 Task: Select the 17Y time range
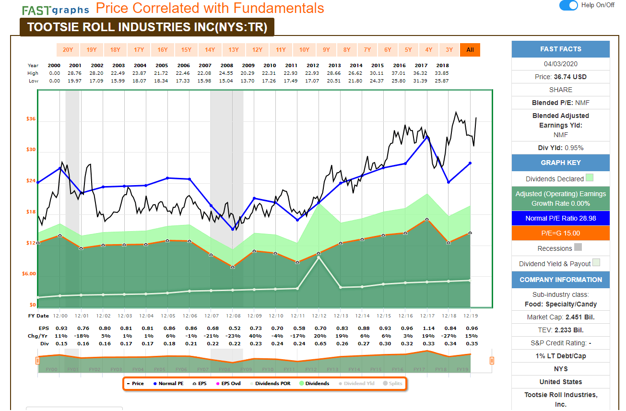[x=139, y=50]
